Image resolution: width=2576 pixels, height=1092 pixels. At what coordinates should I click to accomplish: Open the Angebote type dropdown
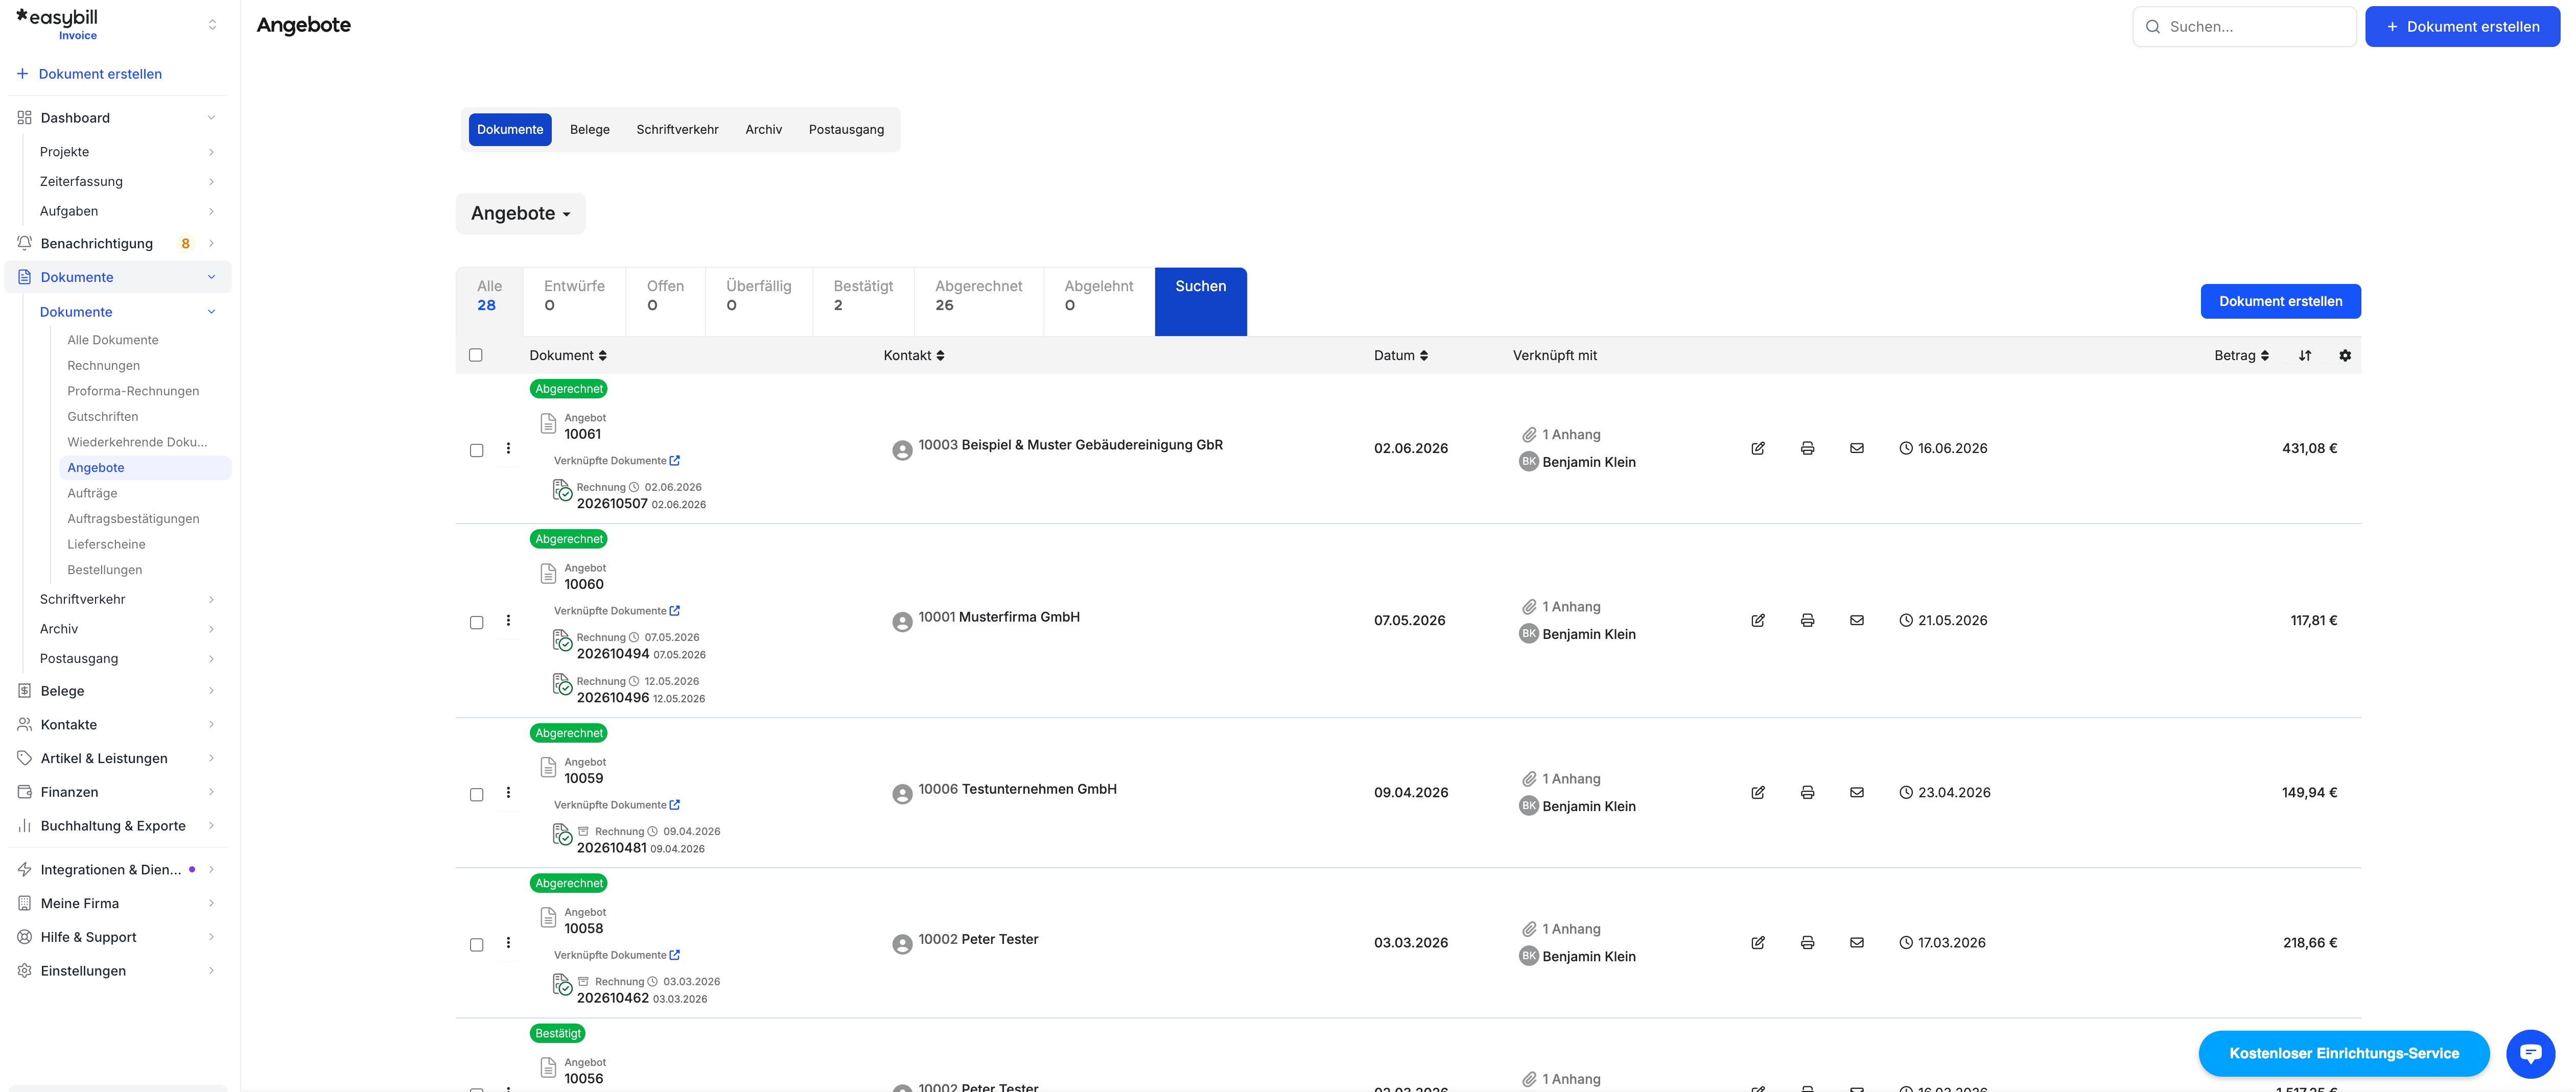(x=520, y=213)
